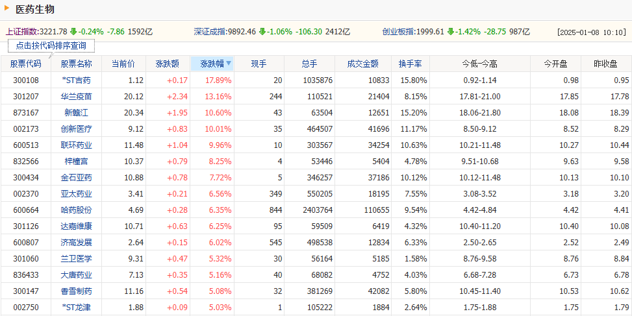Screen dimensions: 632x316
Task: Click the 今低-今高 column header
Action: [480, 64]
